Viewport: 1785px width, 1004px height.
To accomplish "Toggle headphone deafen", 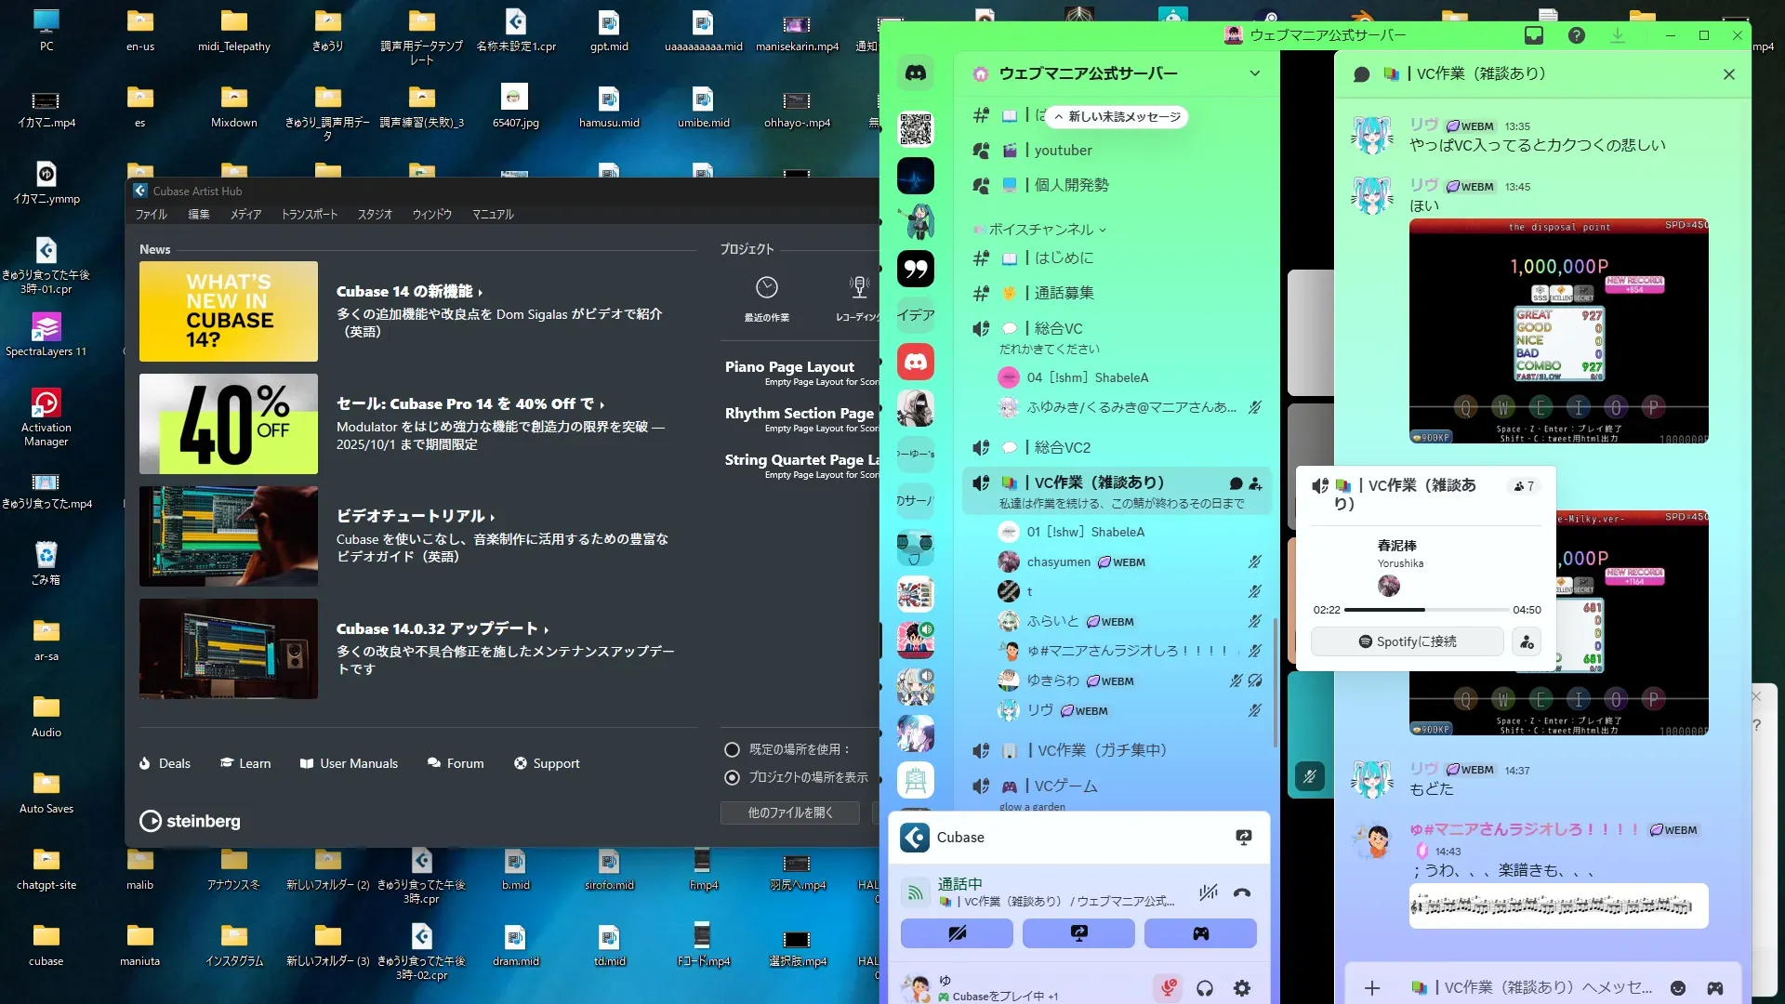I will tap(1205, 988).
